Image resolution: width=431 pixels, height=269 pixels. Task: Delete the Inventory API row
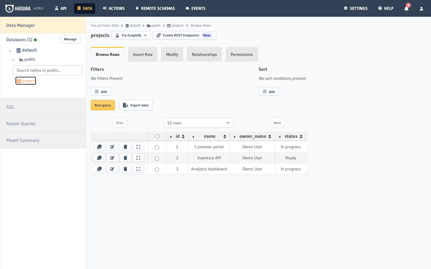(125, 158)
